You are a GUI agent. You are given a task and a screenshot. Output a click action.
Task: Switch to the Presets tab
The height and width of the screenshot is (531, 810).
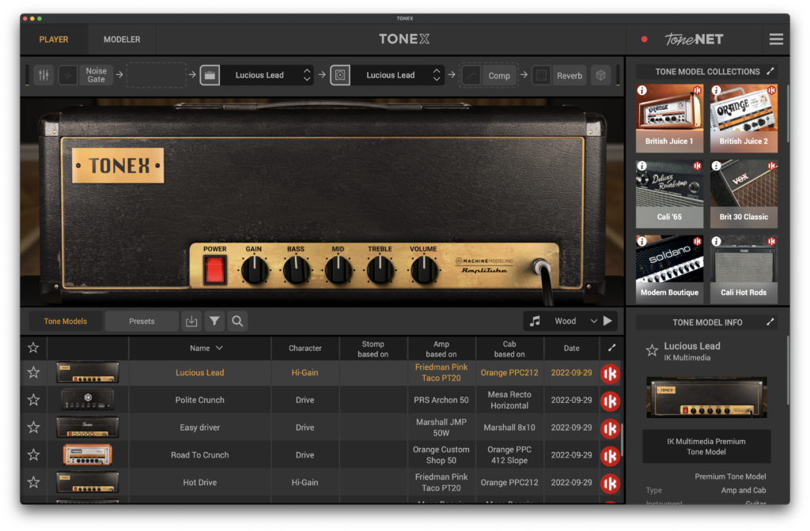click(142, 321)
